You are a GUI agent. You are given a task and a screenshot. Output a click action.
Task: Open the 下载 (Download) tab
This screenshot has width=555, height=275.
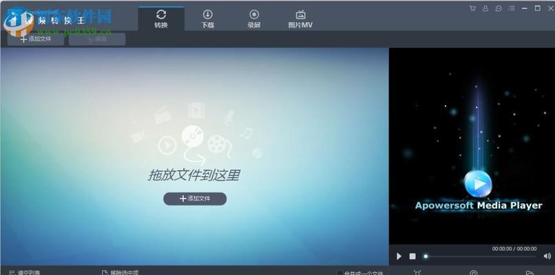point(207,19)
